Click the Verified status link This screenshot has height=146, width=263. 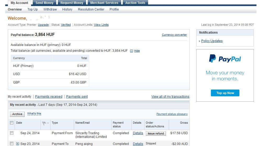pyautogui.click(x=66, y=25)
